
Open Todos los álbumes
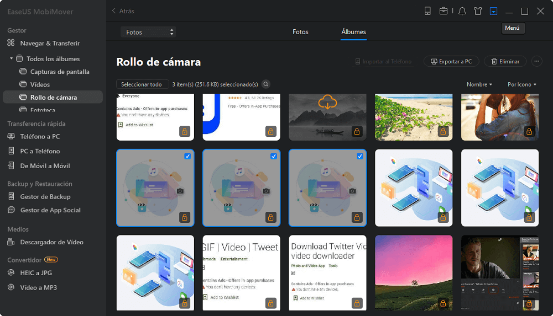[53, 59]
